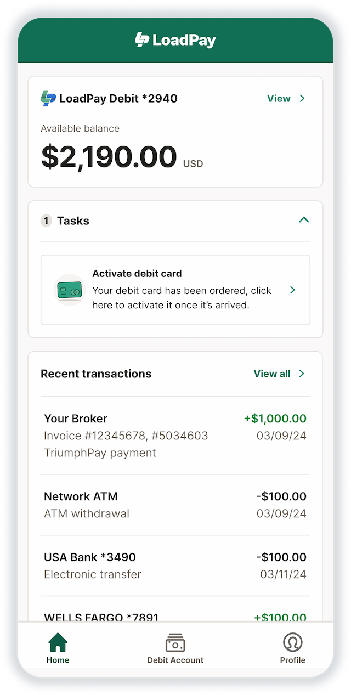Select the Network ATM withdrawal transaction
The width and height of the screenshot is (351, 695).
175,505
